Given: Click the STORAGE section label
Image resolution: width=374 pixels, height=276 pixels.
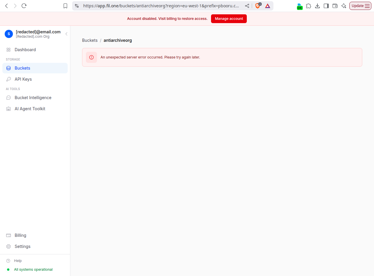Looking at the screenshot, I should coord(13,59).
